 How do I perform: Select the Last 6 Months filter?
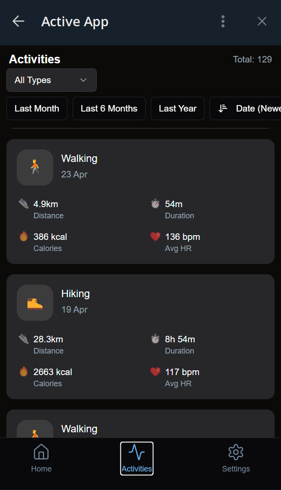[x=109, y=109]
